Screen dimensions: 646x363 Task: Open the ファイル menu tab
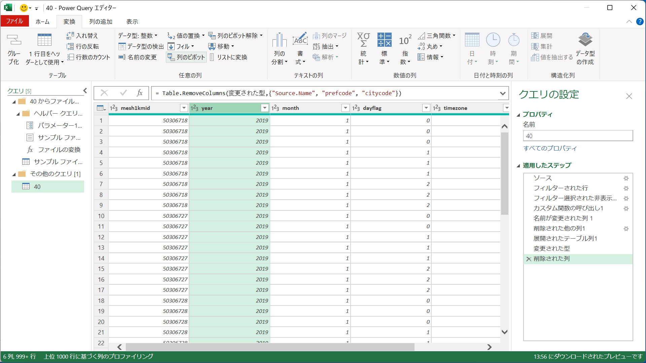click(x=14, y=21)
